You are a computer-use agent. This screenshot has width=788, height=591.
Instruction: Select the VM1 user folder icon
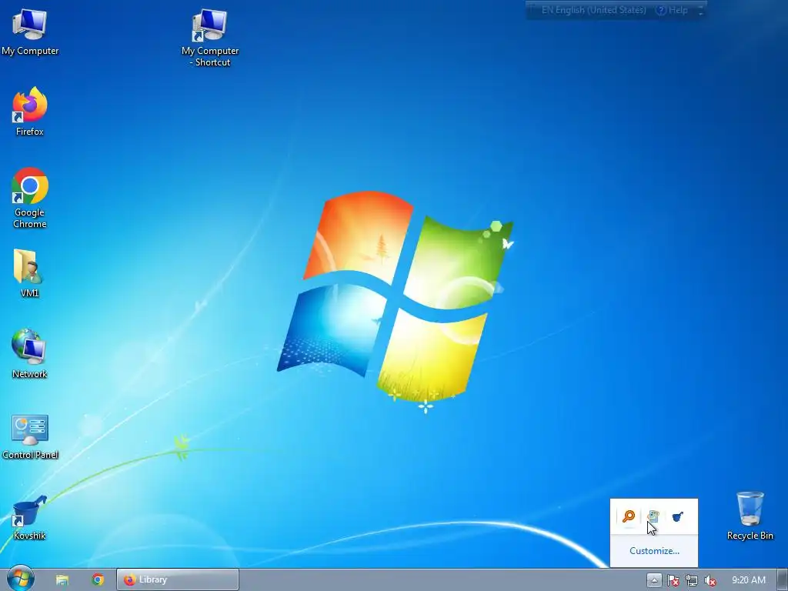click(30, 273)
